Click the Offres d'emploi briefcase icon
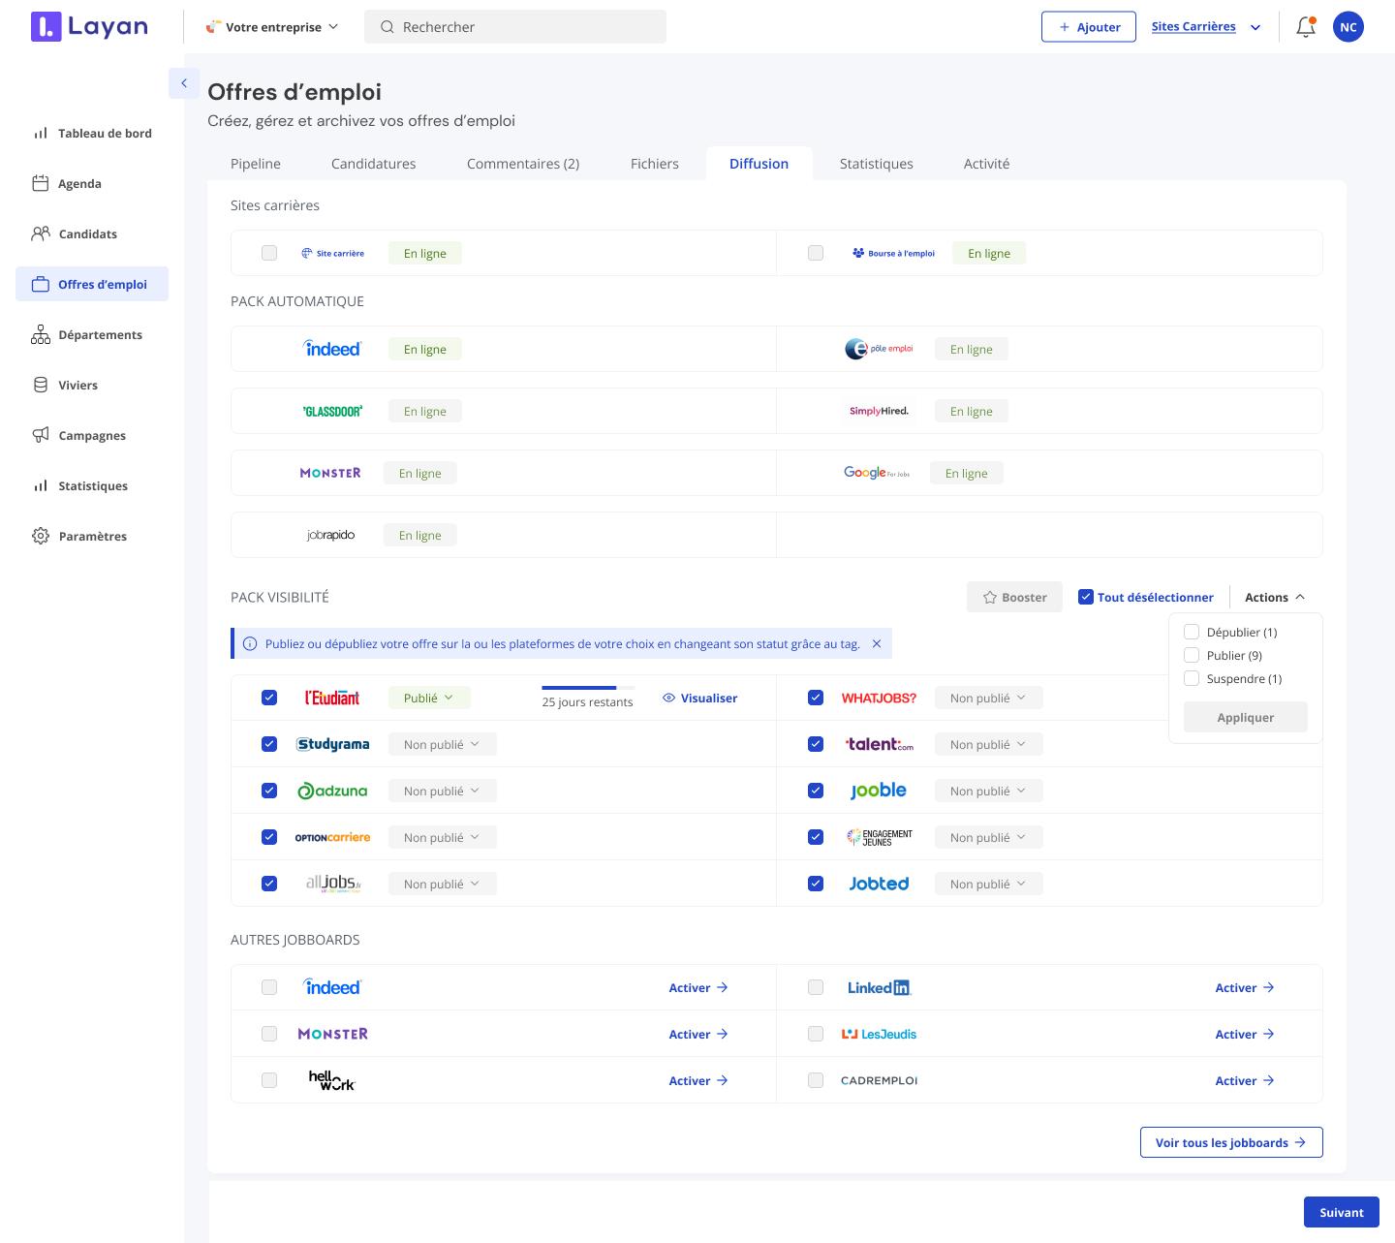Image resolution: width=1395 pixels, height=1243 pixels. (41, 284)
